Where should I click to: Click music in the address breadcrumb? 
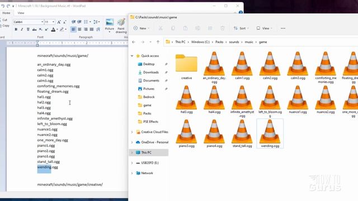(x=249, y=42)
